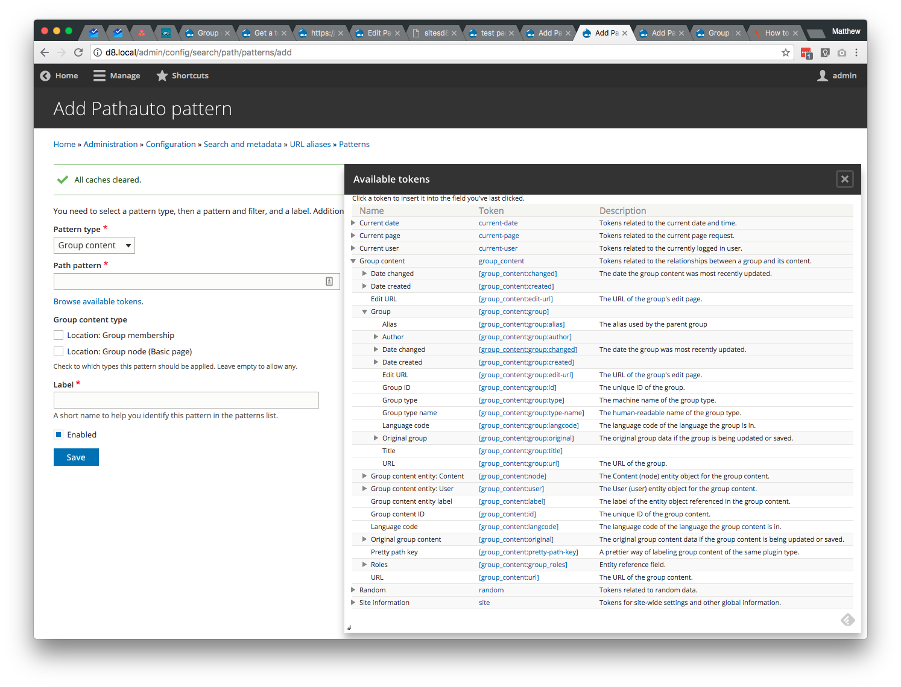Image resolution: width=901 pixels, height=687 pixels.
Task: Click the admin user account icon
Action: [x=823, y=75]
